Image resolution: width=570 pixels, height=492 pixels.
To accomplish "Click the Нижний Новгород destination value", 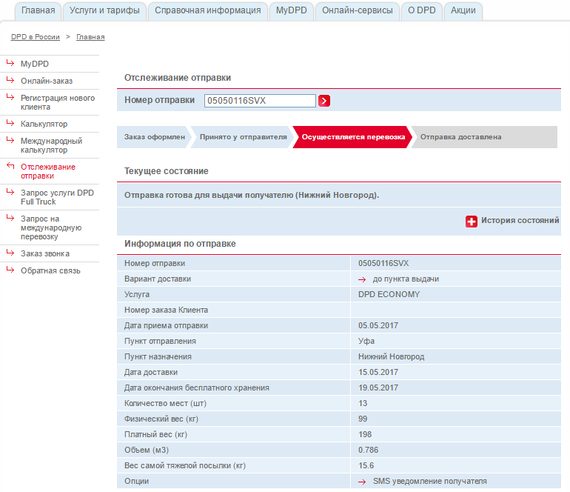I will tap(391, 357).
